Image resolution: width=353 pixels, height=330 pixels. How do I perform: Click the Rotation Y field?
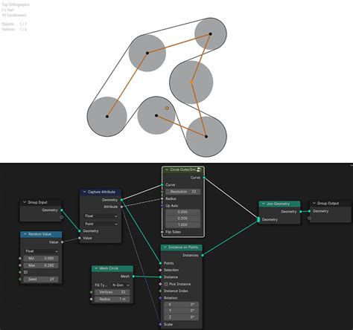181,311
